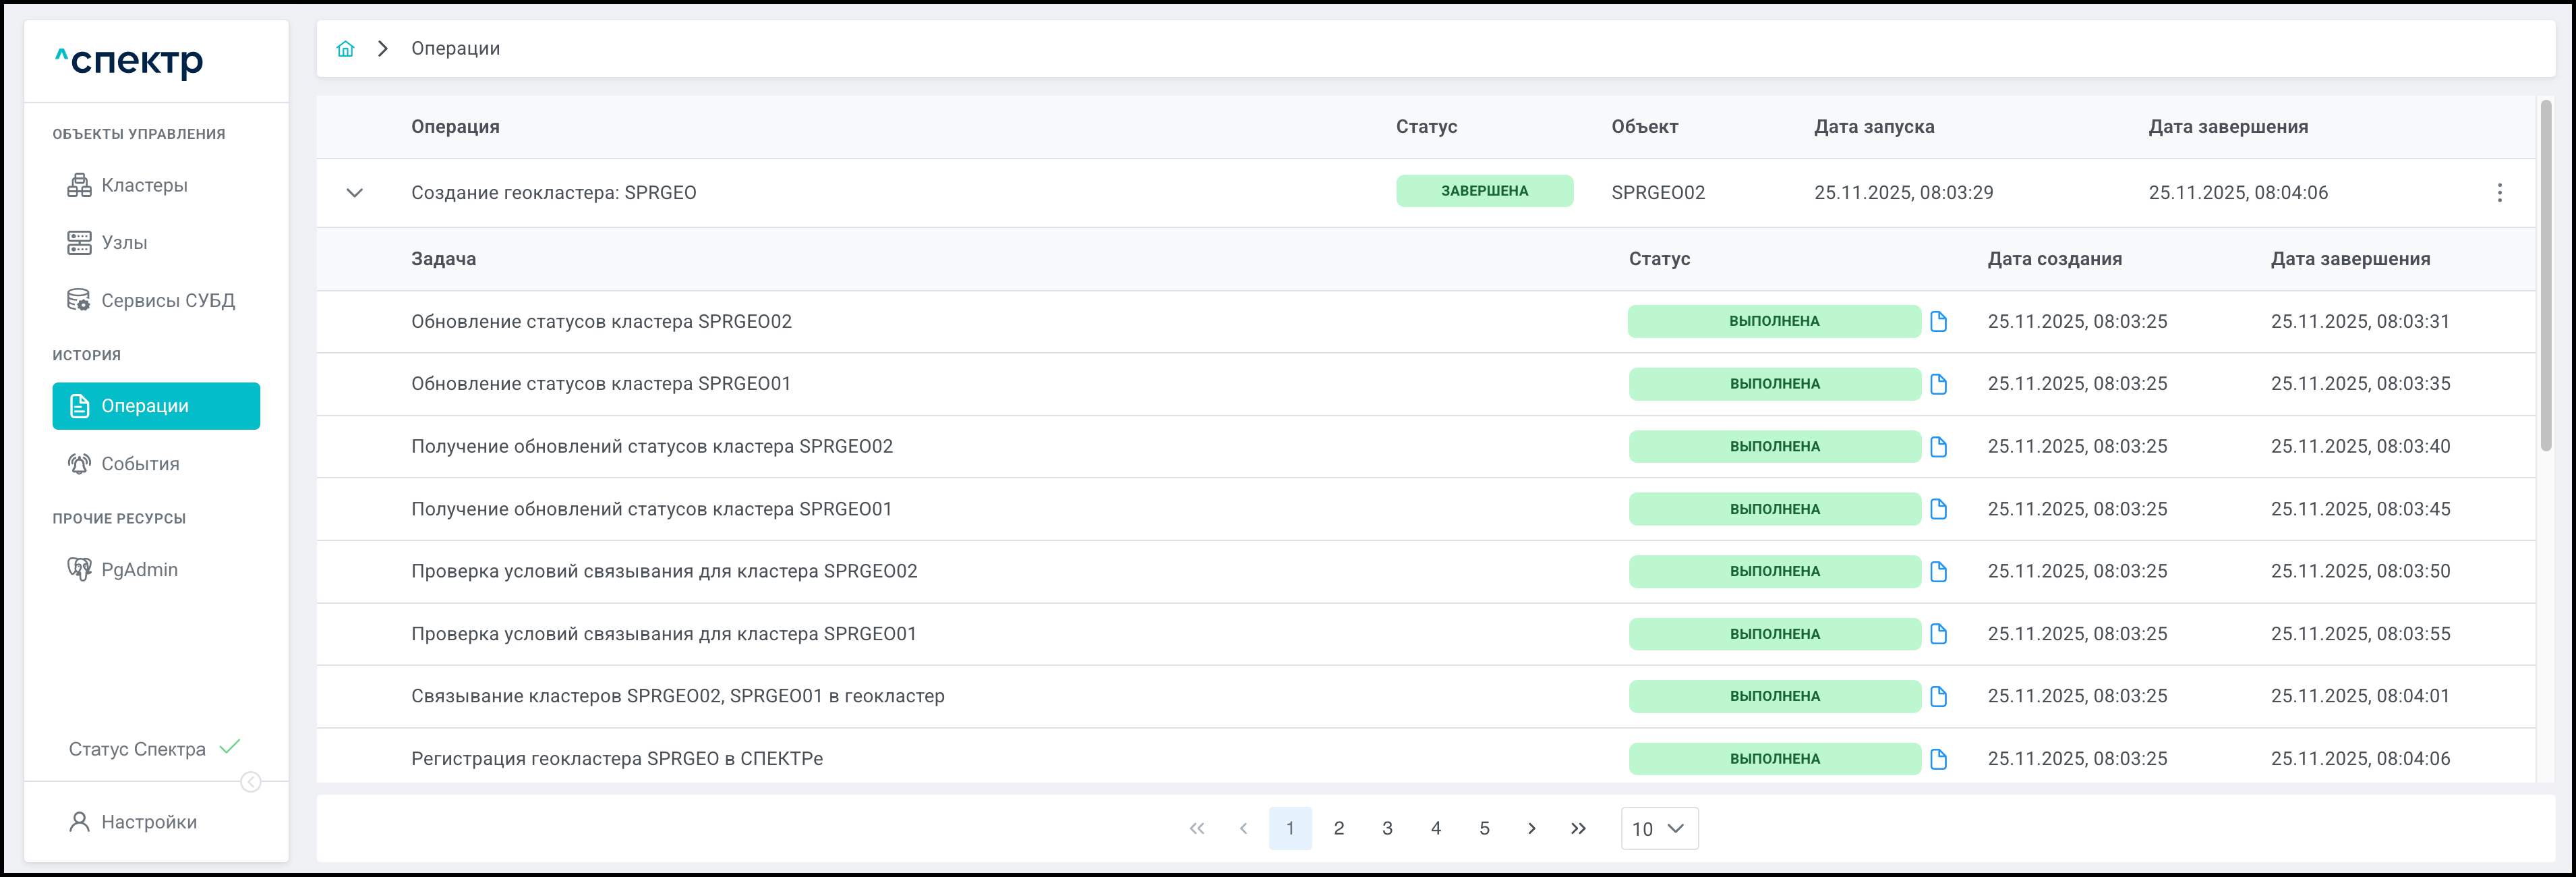
Task: Click the Сервисы СУБД database icon
Action: click(x=79, y=300)
